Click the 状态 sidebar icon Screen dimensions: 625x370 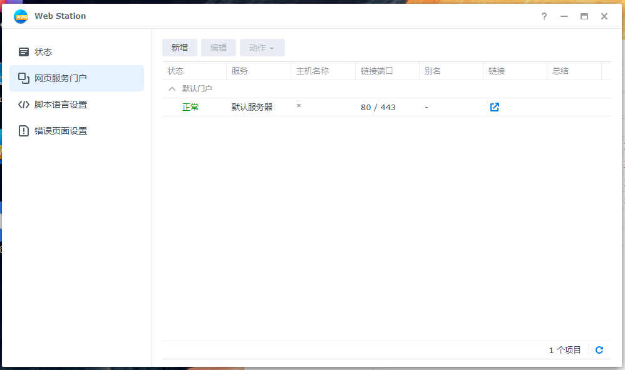click(24, 52)
